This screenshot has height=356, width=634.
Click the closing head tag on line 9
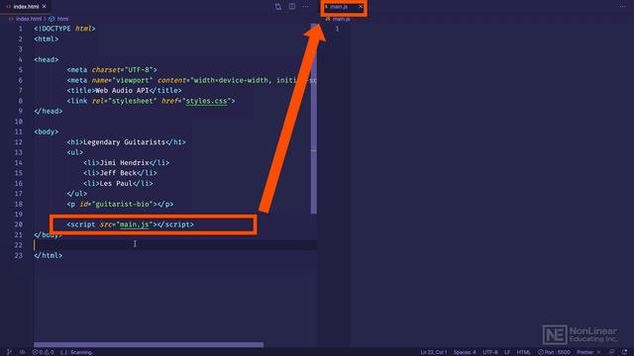coord(49,111)
